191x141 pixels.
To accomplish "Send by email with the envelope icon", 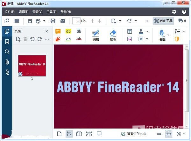I will tap(63, 21).
